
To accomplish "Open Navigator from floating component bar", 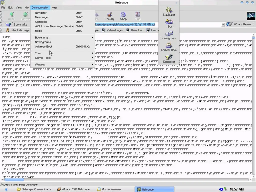I will click(169, 11).
